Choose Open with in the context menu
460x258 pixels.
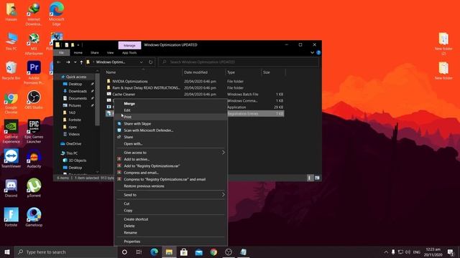tap(171, 143)
